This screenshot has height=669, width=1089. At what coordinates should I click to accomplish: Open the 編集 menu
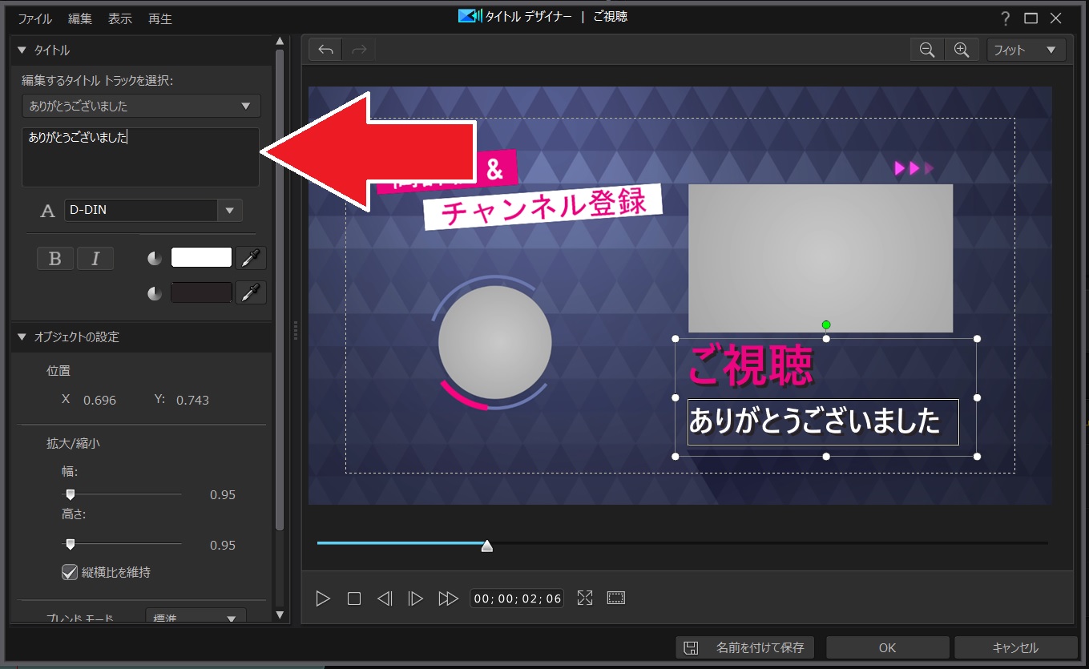[80, 18]
